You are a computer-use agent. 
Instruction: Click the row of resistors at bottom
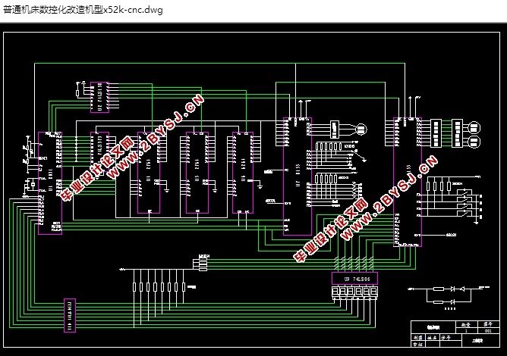pyautogui.click(x=159, y=286)
